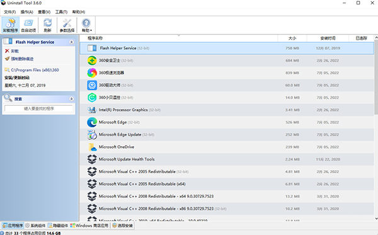Click the 758 MB size of Flash Helper Service
Image resolution: width=378 pixels, height=235 pixels.
coord(292,49)
